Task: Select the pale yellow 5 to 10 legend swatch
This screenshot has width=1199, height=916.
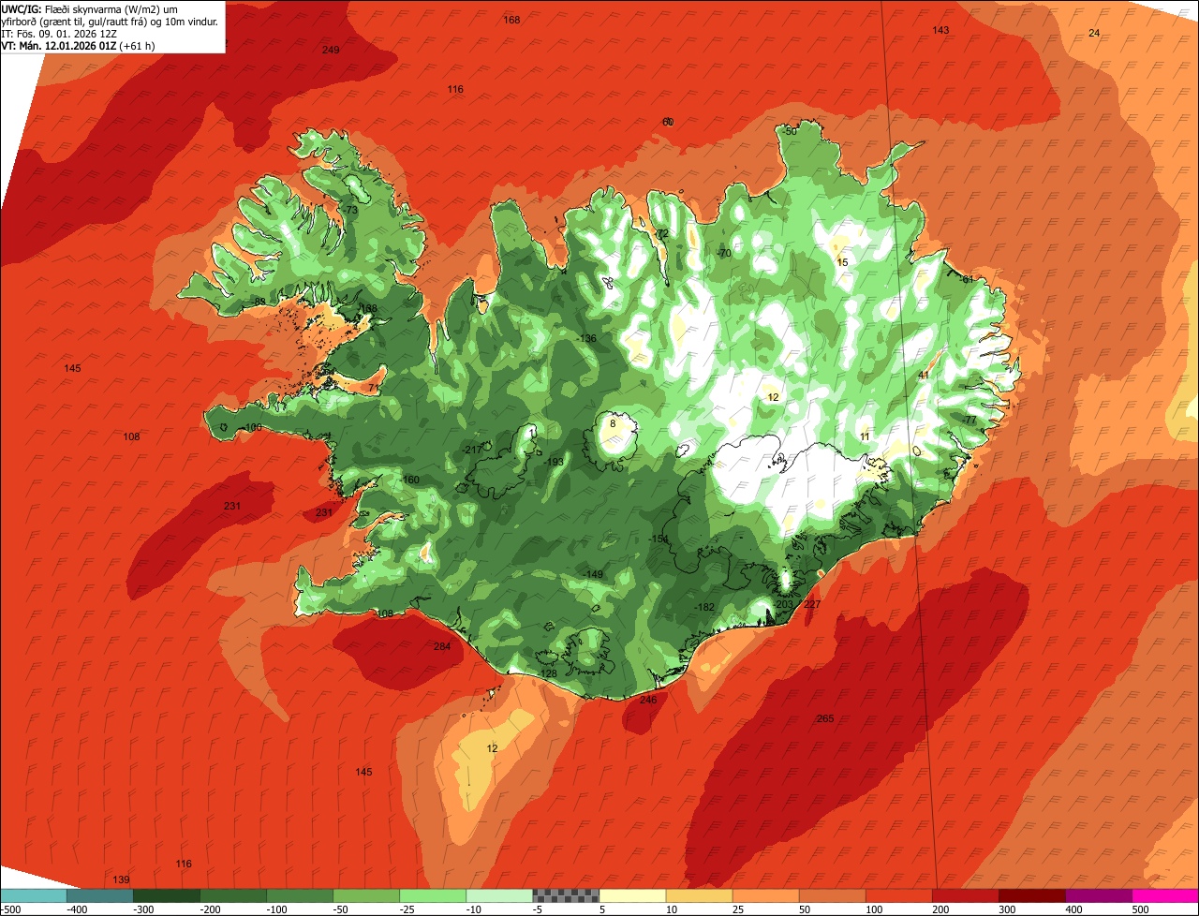Action: (x=631, y=895)
